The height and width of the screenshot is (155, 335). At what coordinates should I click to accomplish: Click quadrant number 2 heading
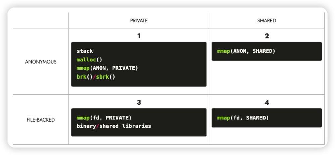[x=267, y=36]
